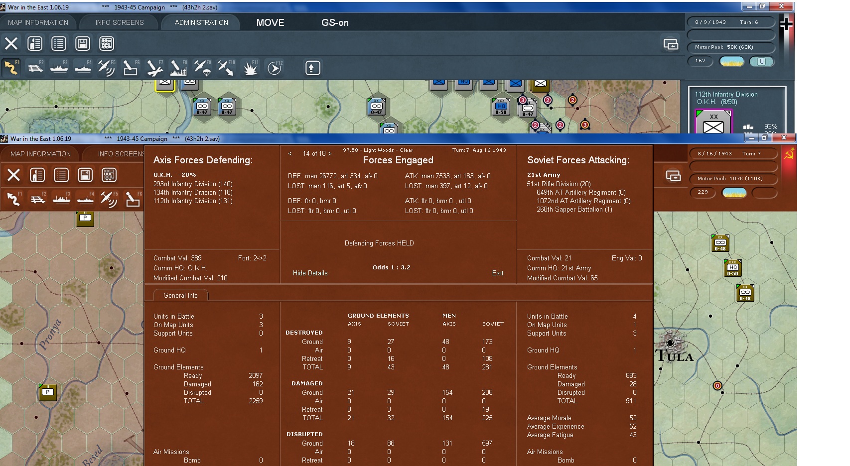Select the F2 Rail mode icon in the red window
Viewport: 850px width, 466px height.
click(x=38, y=199)
